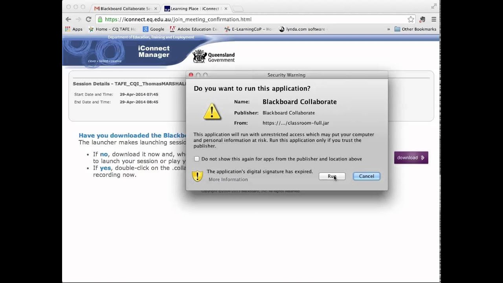Close the Security Warning dialog

point(191,75)
